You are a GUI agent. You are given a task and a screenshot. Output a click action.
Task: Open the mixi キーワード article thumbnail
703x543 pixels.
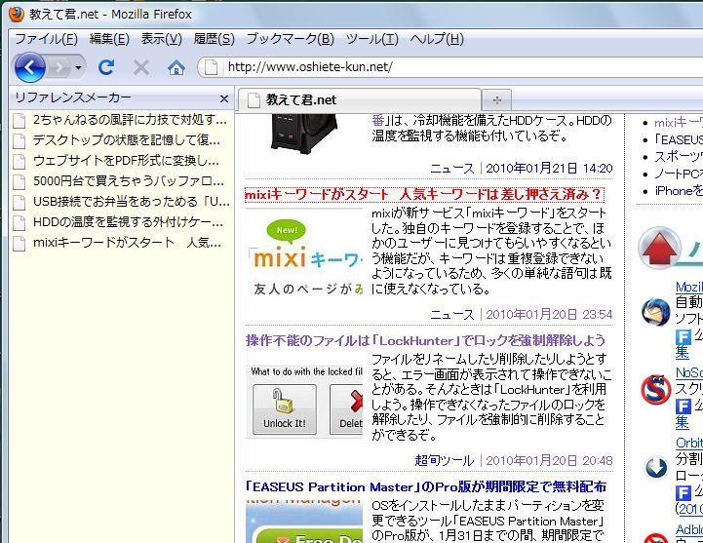point(304,252)
